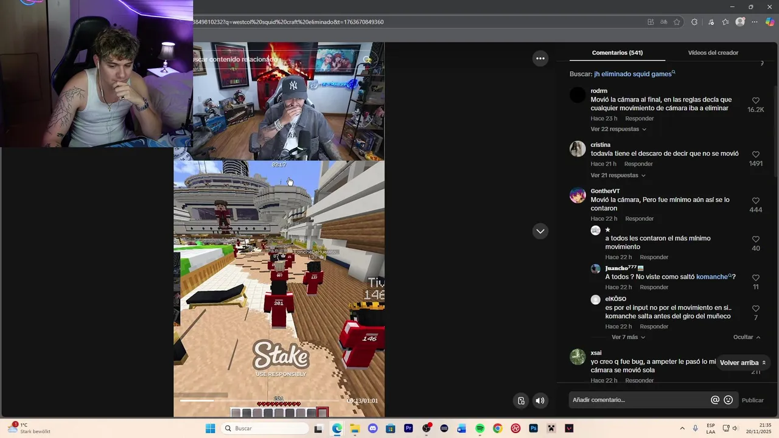
Task: Click the browser address bar URL
Action: (289, 22)
